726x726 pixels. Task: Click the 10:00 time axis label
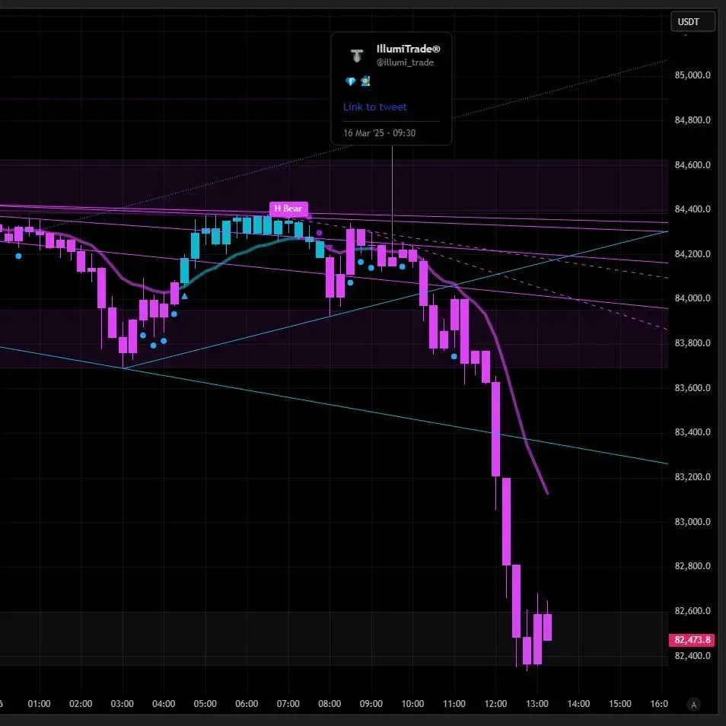point(412,704)
